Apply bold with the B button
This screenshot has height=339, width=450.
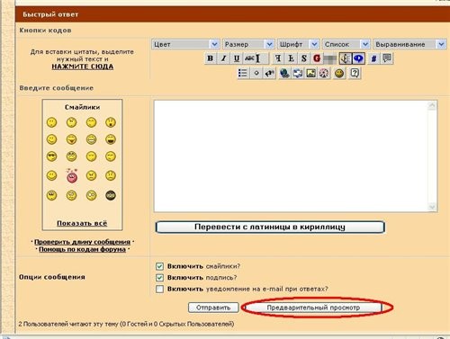coord(211,58)
